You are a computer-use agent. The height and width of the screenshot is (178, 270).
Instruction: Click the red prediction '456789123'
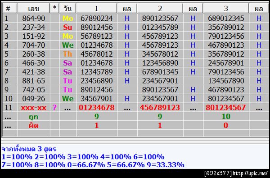pyautogui.click(x=160, y=108)
